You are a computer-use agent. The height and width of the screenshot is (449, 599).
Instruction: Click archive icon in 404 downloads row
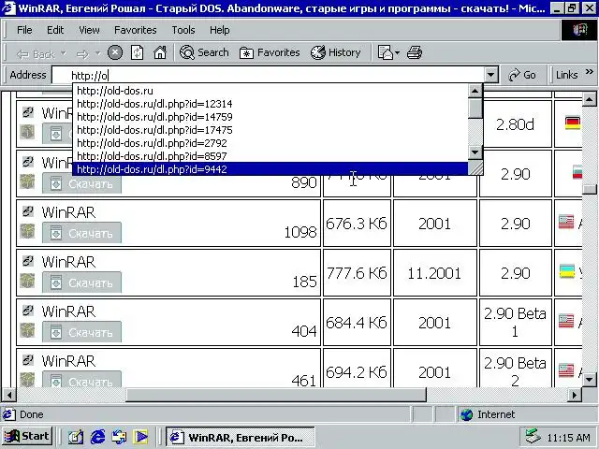tap(27, 330)
